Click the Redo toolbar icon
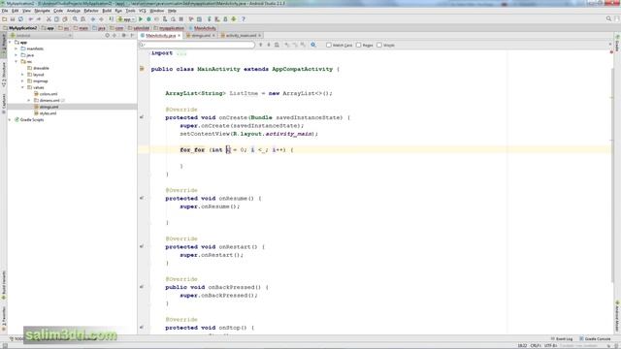 pos(39,19)
